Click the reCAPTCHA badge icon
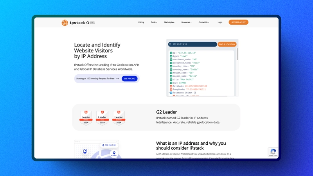313x176 pixels. tap(273, 152)
